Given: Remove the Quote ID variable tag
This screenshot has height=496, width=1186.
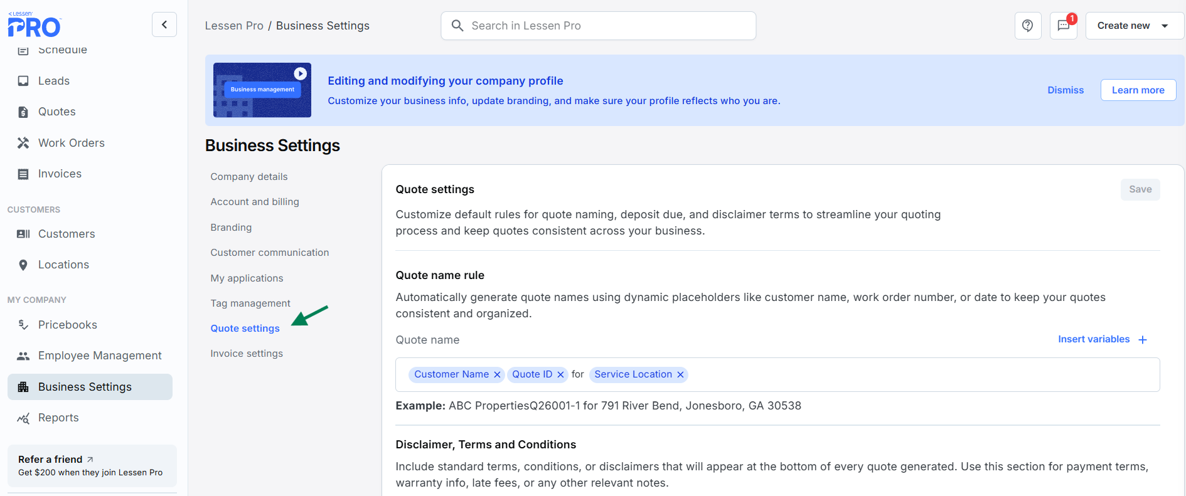Looking at the screenshot, I should click(560, 375).
